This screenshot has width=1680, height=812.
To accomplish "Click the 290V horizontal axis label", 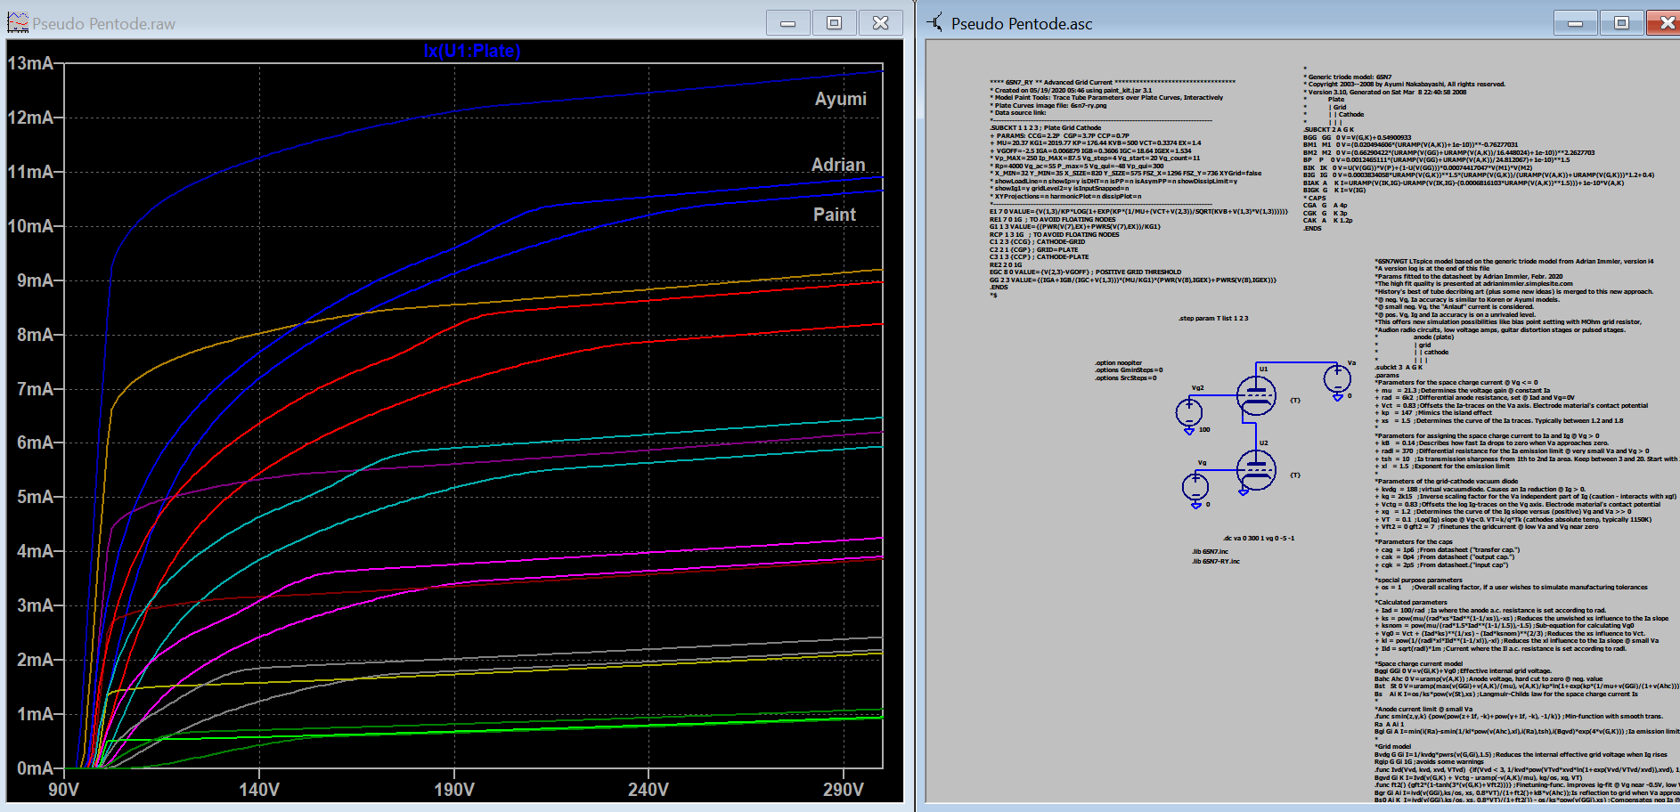I will click(844, 790).
